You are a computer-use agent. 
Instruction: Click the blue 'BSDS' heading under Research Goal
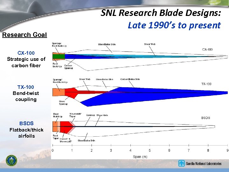(26, 123)
